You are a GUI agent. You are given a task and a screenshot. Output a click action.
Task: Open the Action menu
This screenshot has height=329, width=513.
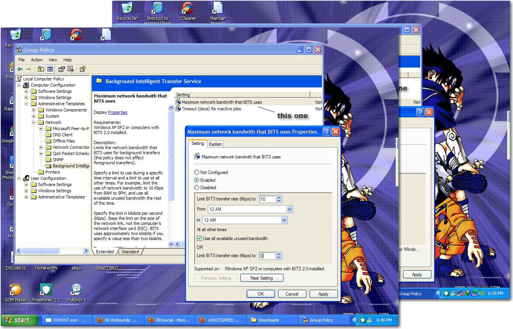click(37, 60)
